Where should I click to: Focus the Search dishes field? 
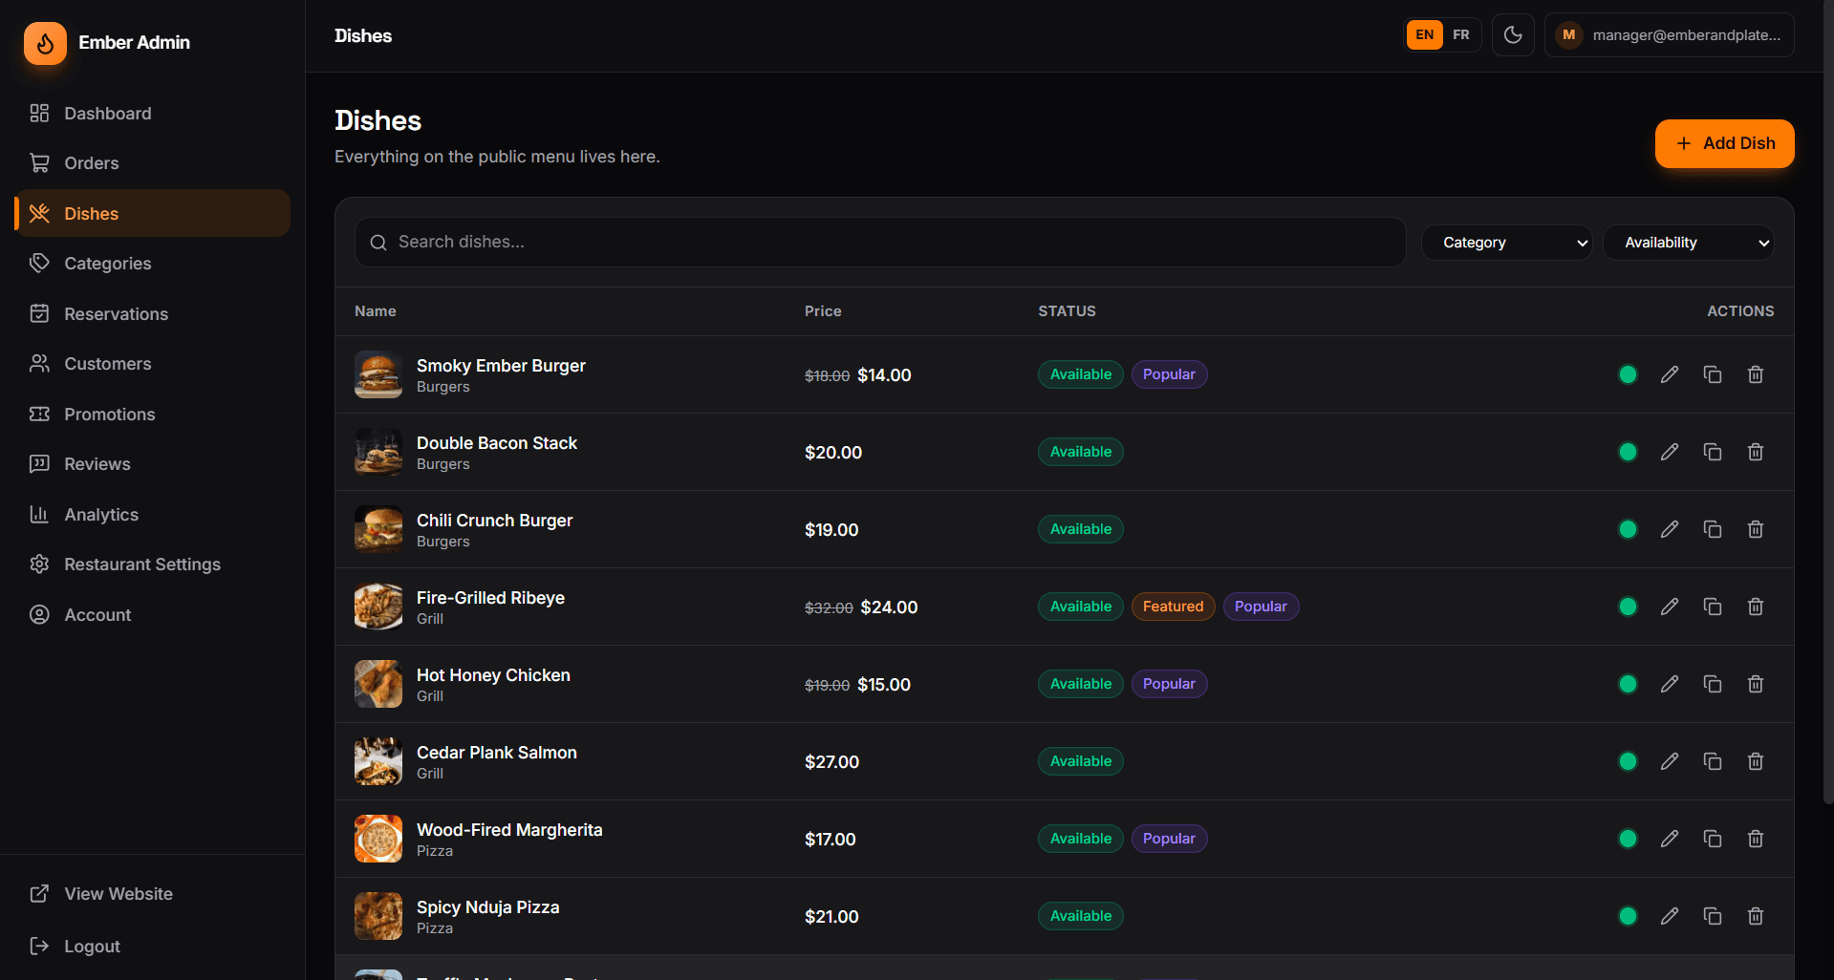point(880,243)
